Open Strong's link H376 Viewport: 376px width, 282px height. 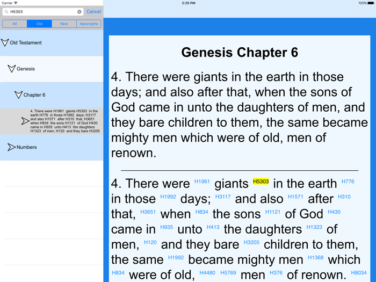click(x=276, y=273)
